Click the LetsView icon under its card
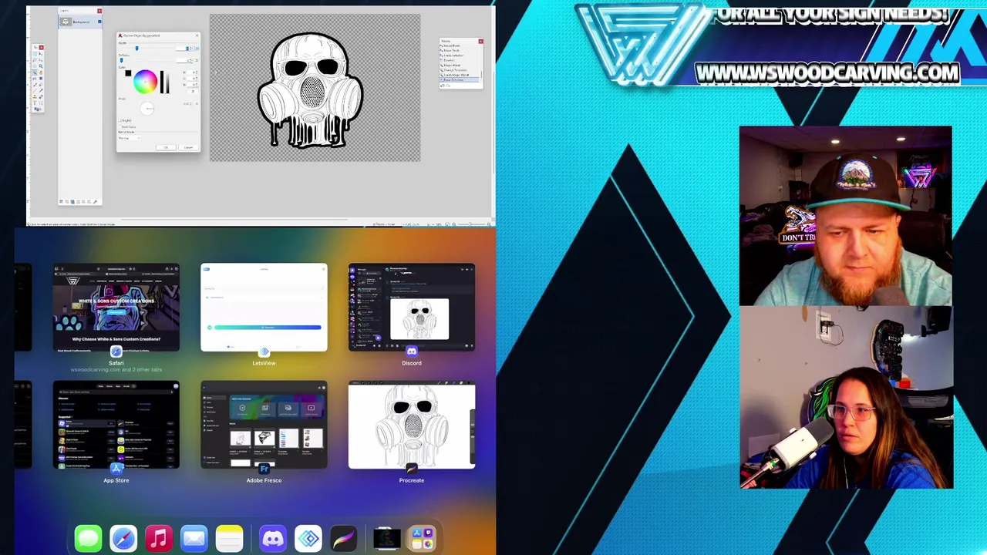Screen dimensions: 987x555 point(264,351)
